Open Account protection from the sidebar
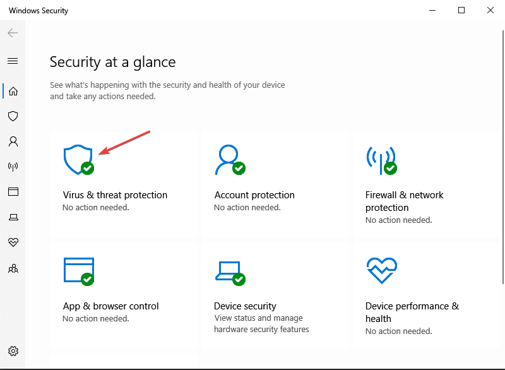Viewport: 505px width, 370px height. 13,141
